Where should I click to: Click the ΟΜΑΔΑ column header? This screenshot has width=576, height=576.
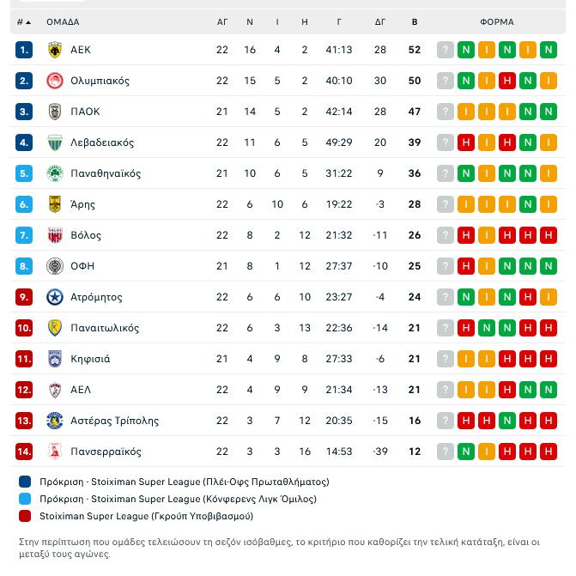63,22
